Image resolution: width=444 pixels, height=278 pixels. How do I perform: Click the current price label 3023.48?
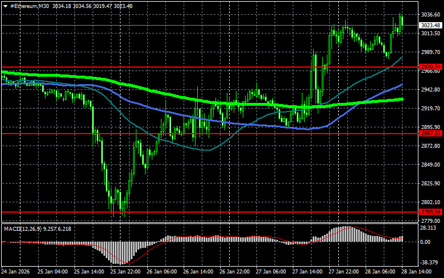(430, 25)
